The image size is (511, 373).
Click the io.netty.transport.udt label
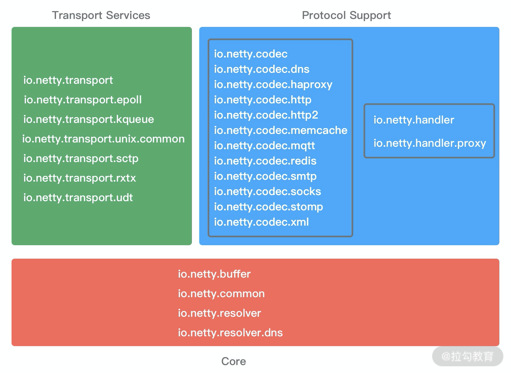pos(78,198)
